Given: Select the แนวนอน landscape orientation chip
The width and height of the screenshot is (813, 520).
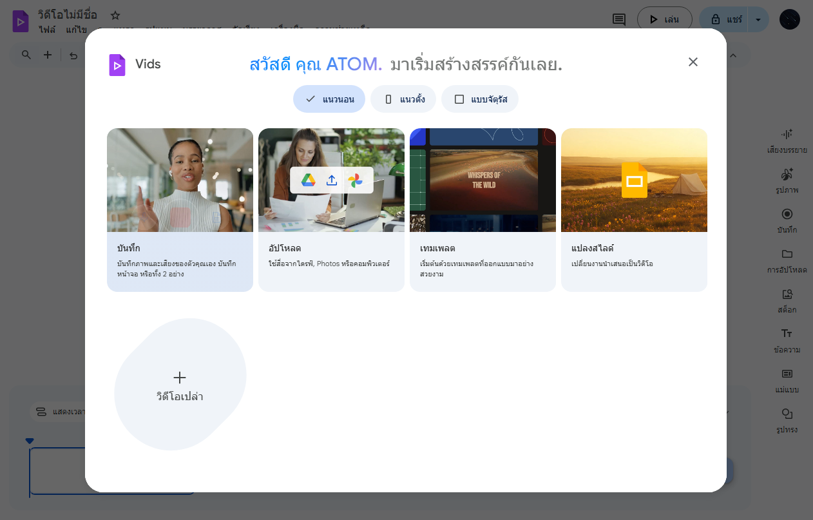Looking at the screenshot, I should pyautogui.click(x=329, y=99).
